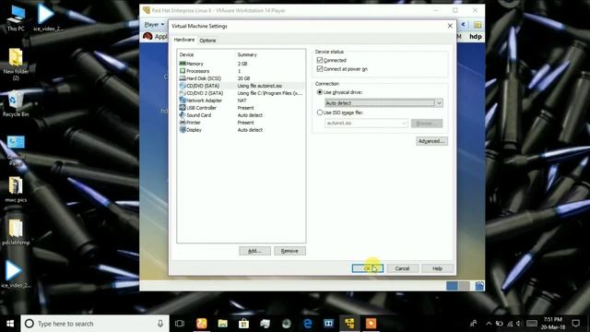The width and height of the screenshot is (590, 332).
Task: Select the Hard Disk (SCSI) device
Action: click(241, 78)
